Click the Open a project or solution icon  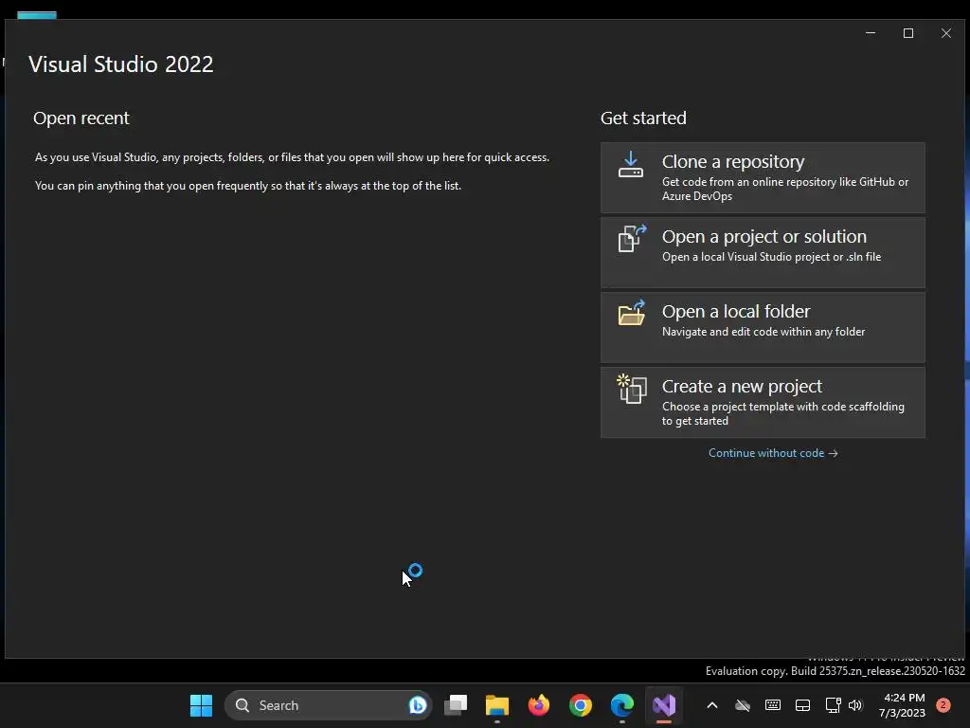coord(632,238)
